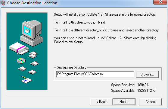Click the pencil and notepad graphic
Screen dimensions: 168x109
pos(26,80)
